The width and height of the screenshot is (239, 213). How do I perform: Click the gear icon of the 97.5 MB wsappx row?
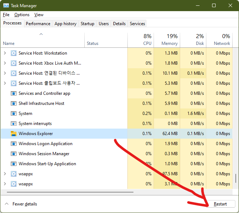[14, 174]
